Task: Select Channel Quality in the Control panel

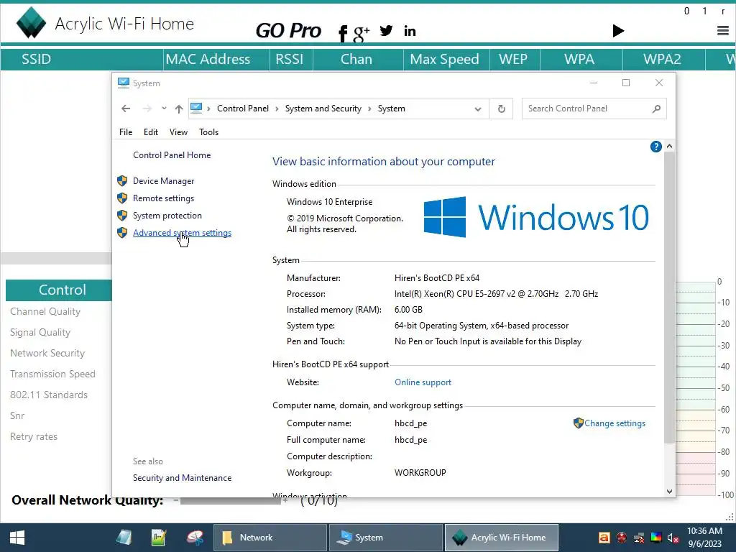Action: pyautogui.click(x=45, y=312)
